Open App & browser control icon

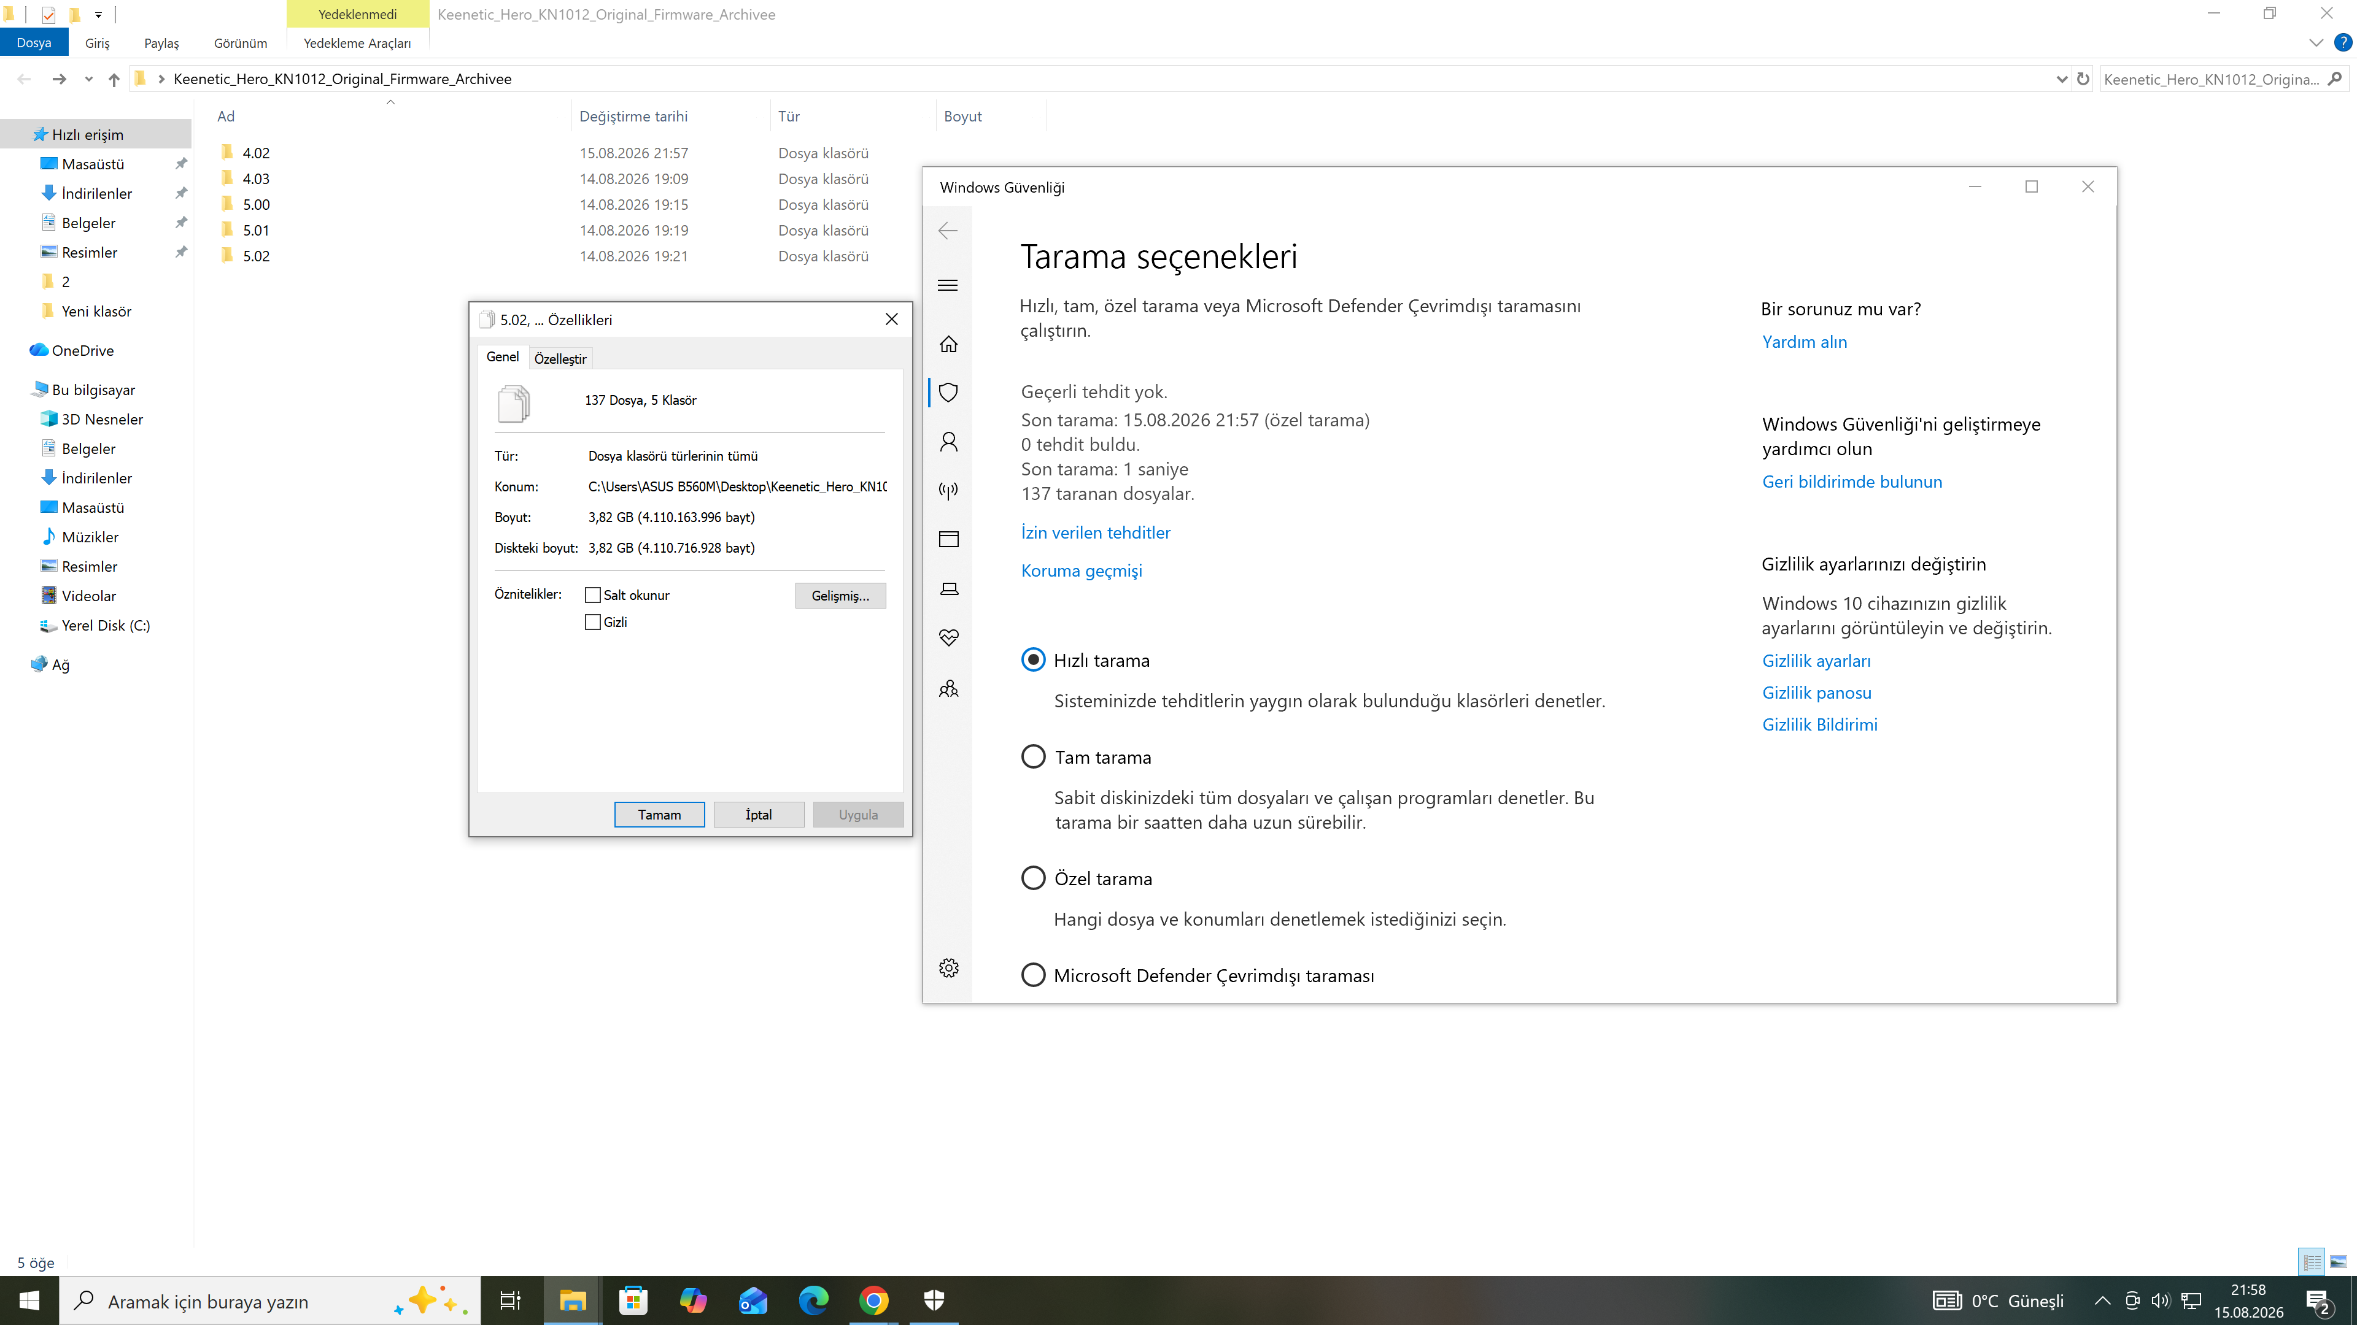tap(949, 540)
